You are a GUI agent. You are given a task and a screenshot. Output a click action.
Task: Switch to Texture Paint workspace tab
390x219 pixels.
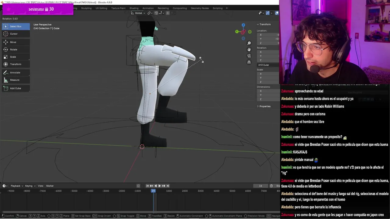119,8
